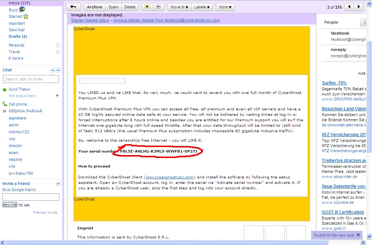
Task: Click the Starred star icon
Action: point(26,16)
